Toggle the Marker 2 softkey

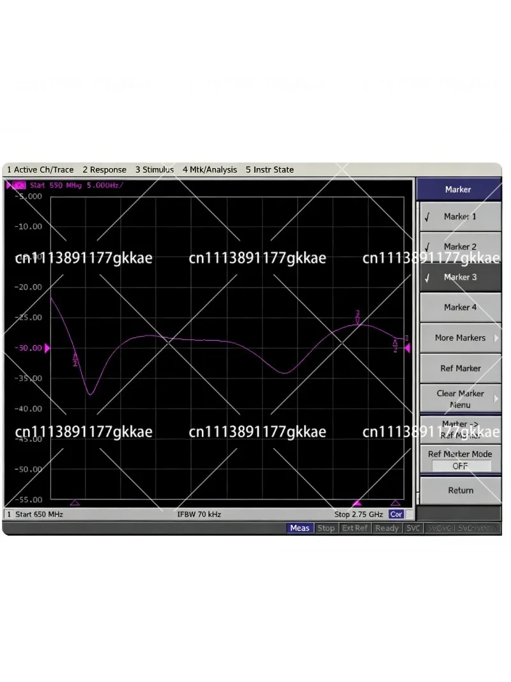(x=460, y=247)
